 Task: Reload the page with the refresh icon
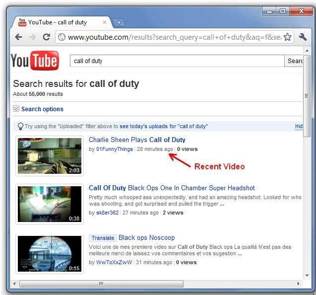[x=46, y=37]
